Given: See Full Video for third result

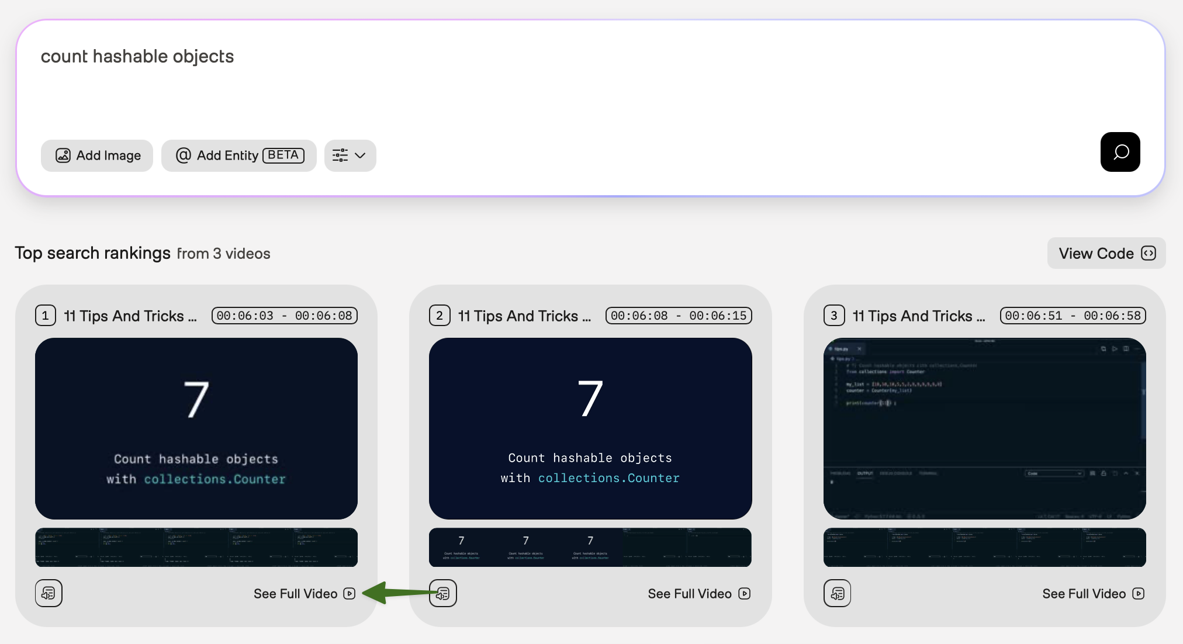Looking at the screenshot, I should pyautogui.click(x=1092, y=594).
